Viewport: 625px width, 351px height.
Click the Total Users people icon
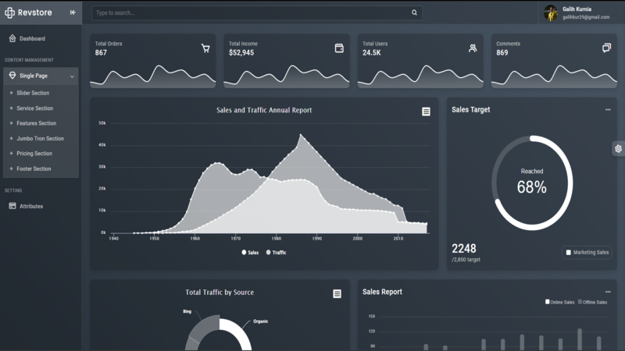click(473, 48)
